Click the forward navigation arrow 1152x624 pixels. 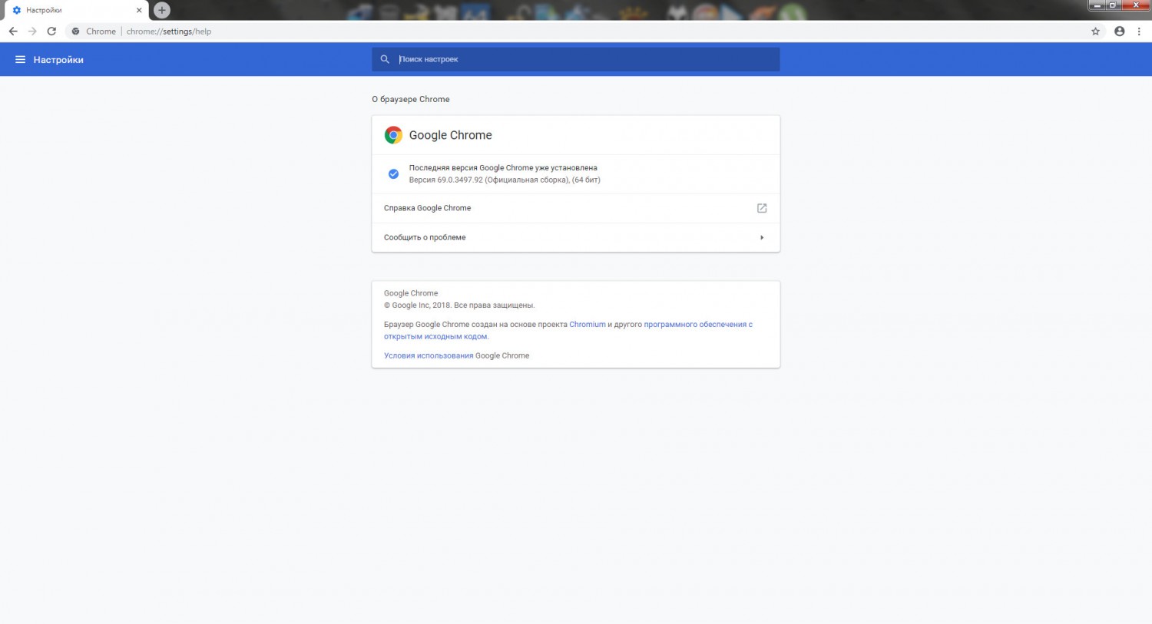32,31
